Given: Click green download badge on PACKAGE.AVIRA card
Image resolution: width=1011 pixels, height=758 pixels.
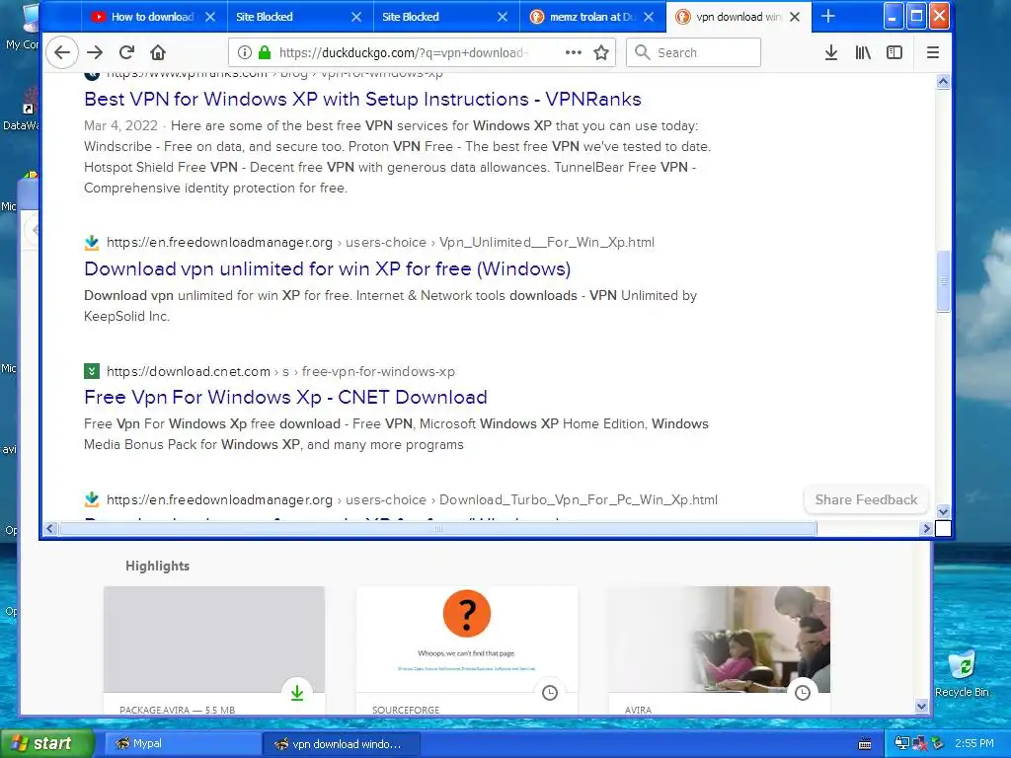Looking at the screenshot, I should coord(296,693).
